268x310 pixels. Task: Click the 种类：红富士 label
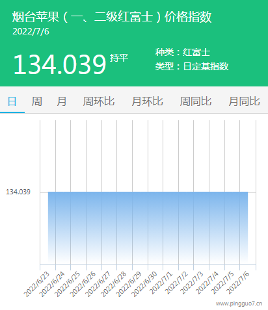[x=183, y=52]
